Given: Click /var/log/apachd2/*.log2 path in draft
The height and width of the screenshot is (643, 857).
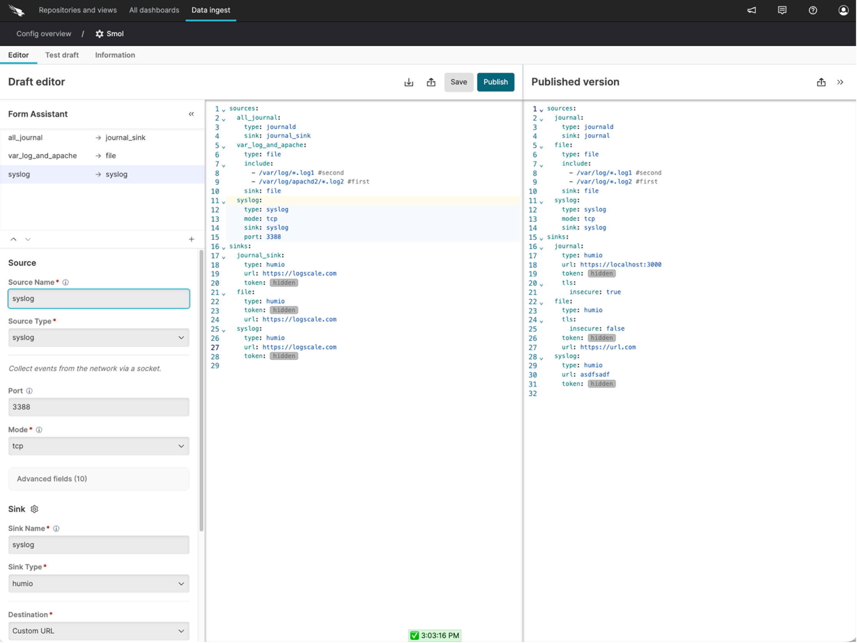Looking at the screenshot, I should (301, 182).
